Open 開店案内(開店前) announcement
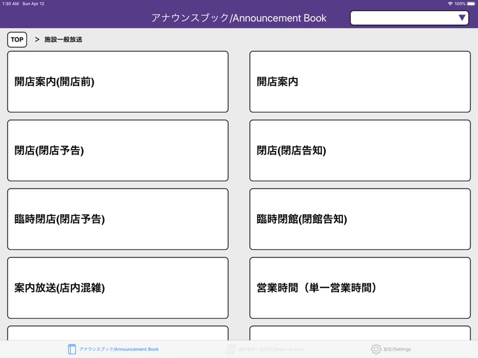Image resolution: width=478 pixels, height=358 pixels. click(x=118, y=82)
